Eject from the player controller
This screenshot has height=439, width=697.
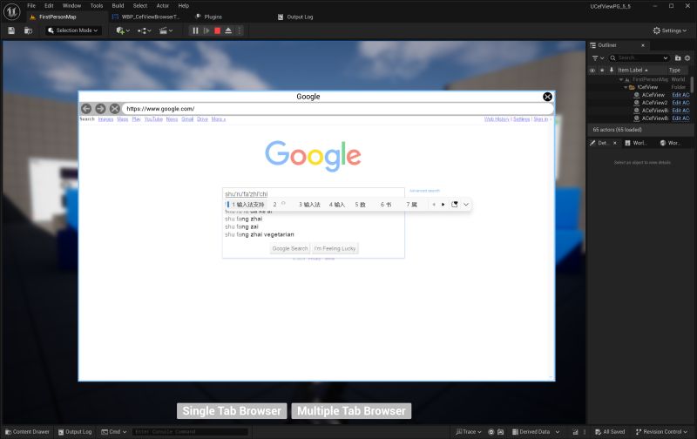click(x=228, y=30)
